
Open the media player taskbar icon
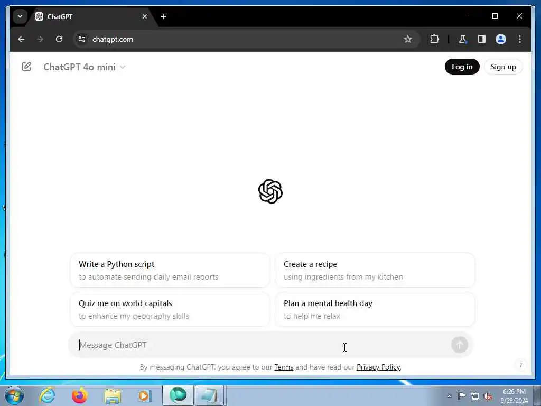pyautogui.click(x=145, y=395)
